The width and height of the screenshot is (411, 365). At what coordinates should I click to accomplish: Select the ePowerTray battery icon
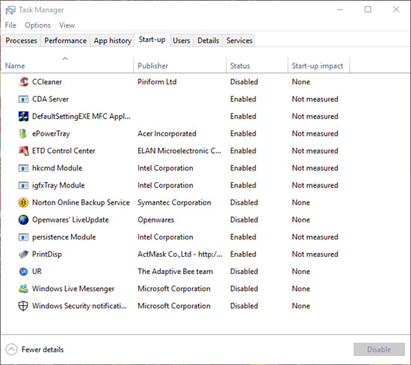[x=23, y=134]
